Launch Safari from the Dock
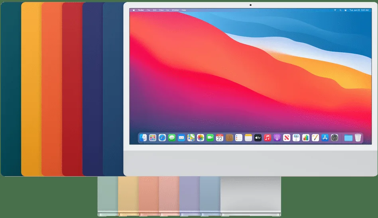Screen dimensions: 378x218 pyautogui.click(x=162, y=138)
